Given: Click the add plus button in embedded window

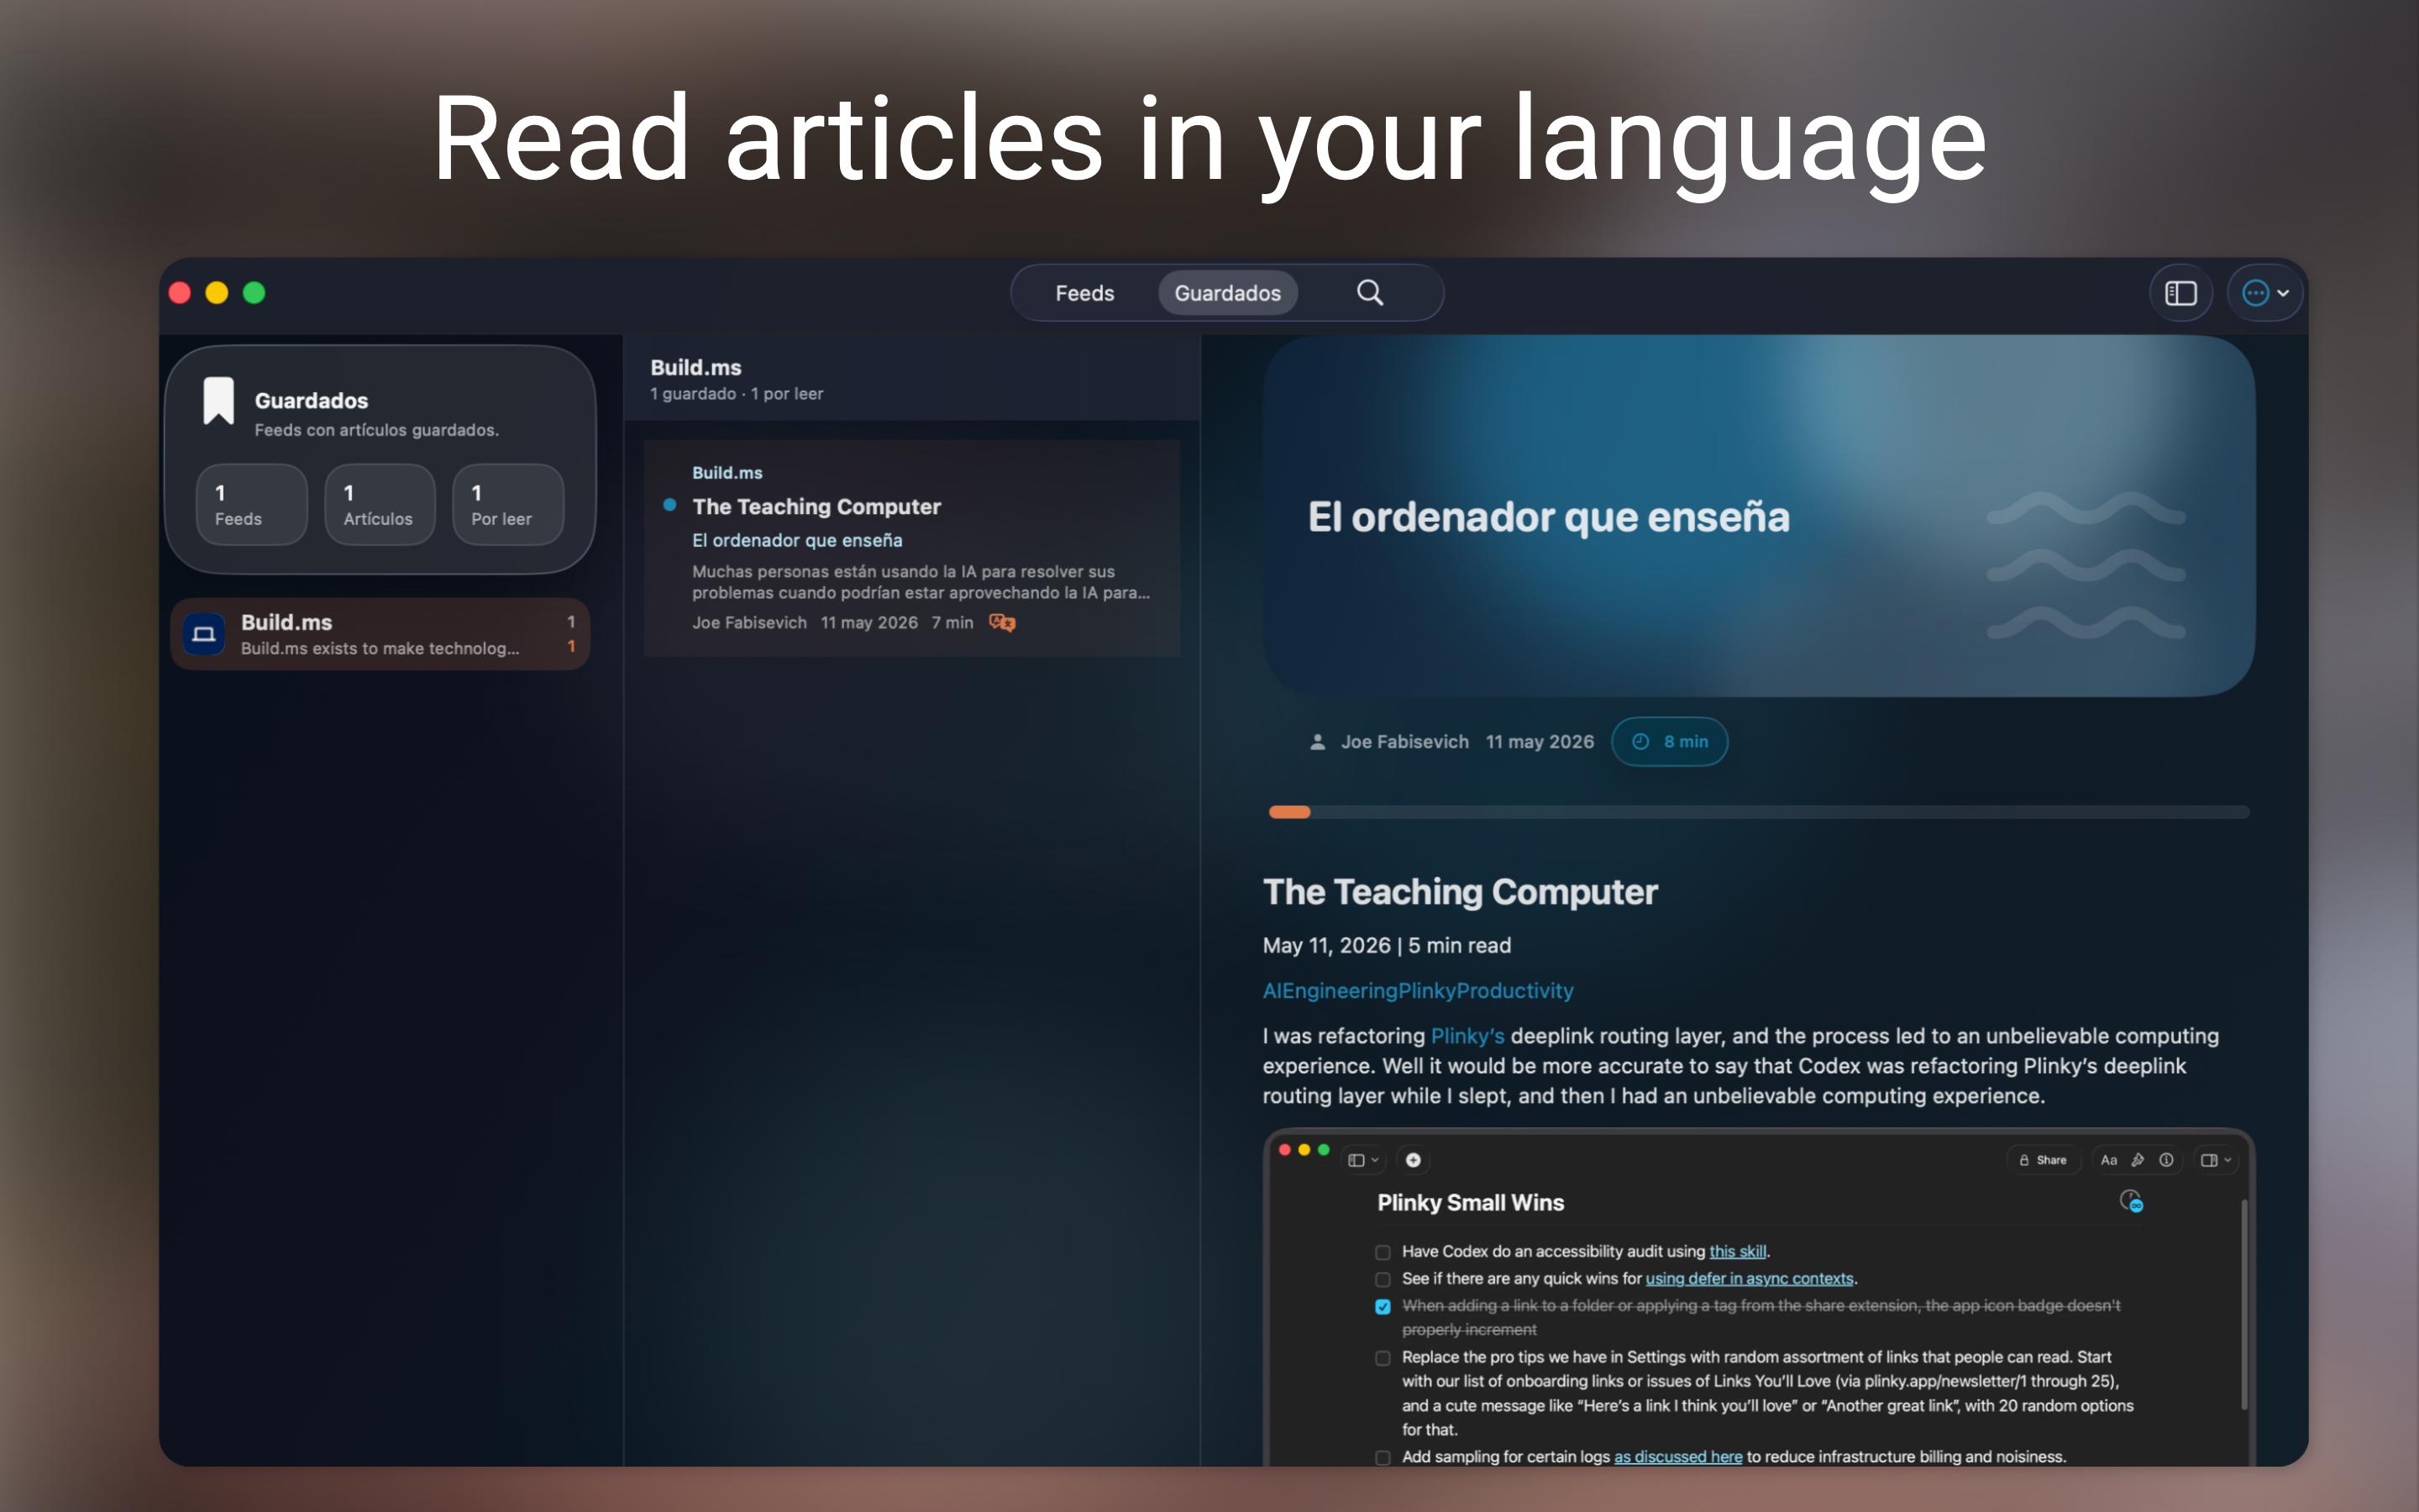Looking at the screenshot, I should click(1413, 1160).
